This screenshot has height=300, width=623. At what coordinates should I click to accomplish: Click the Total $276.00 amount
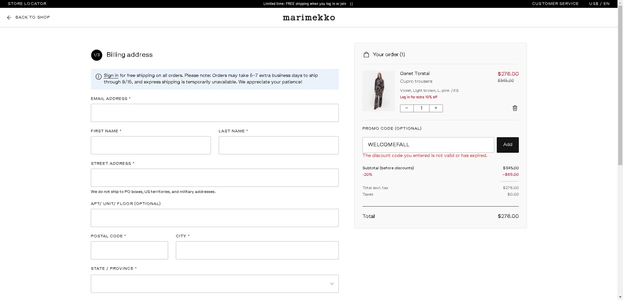508,216
